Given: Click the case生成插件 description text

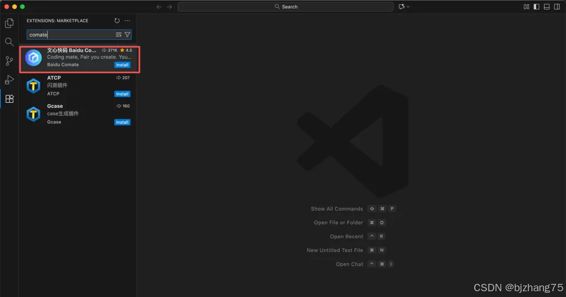Looking at the screenshot, I should point(63,113).
